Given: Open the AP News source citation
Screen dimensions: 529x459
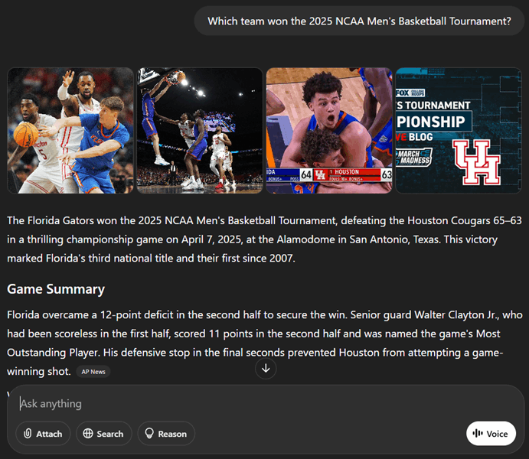Looking at the screenshot, I should pos(93,372).
